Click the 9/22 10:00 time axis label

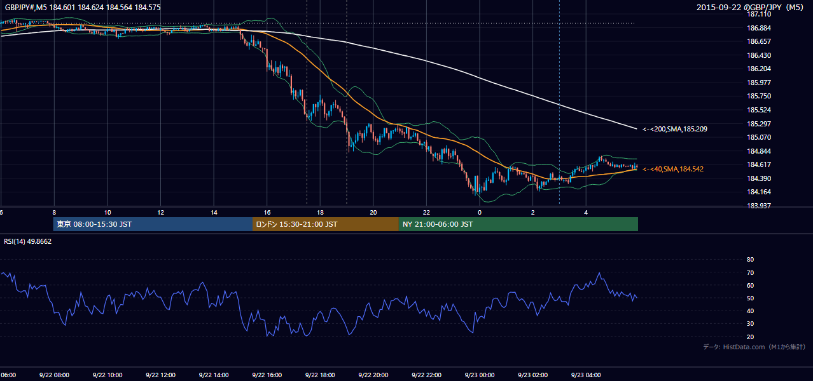(x=107, y=375)
